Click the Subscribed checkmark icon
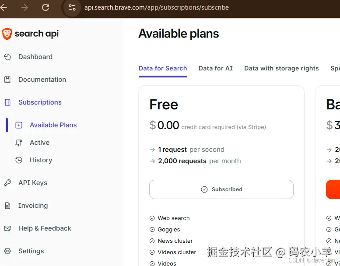Image resolution: width=340 pixels, height=266 pixels. click(x=204, y=189)
